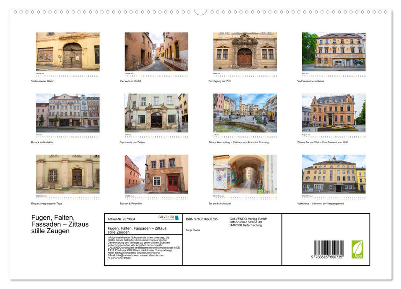Select the 'Tor zur Märchenzeit' graffiti archway photo
The height and width of the screenshot is (289, 401).
point(245,174)
